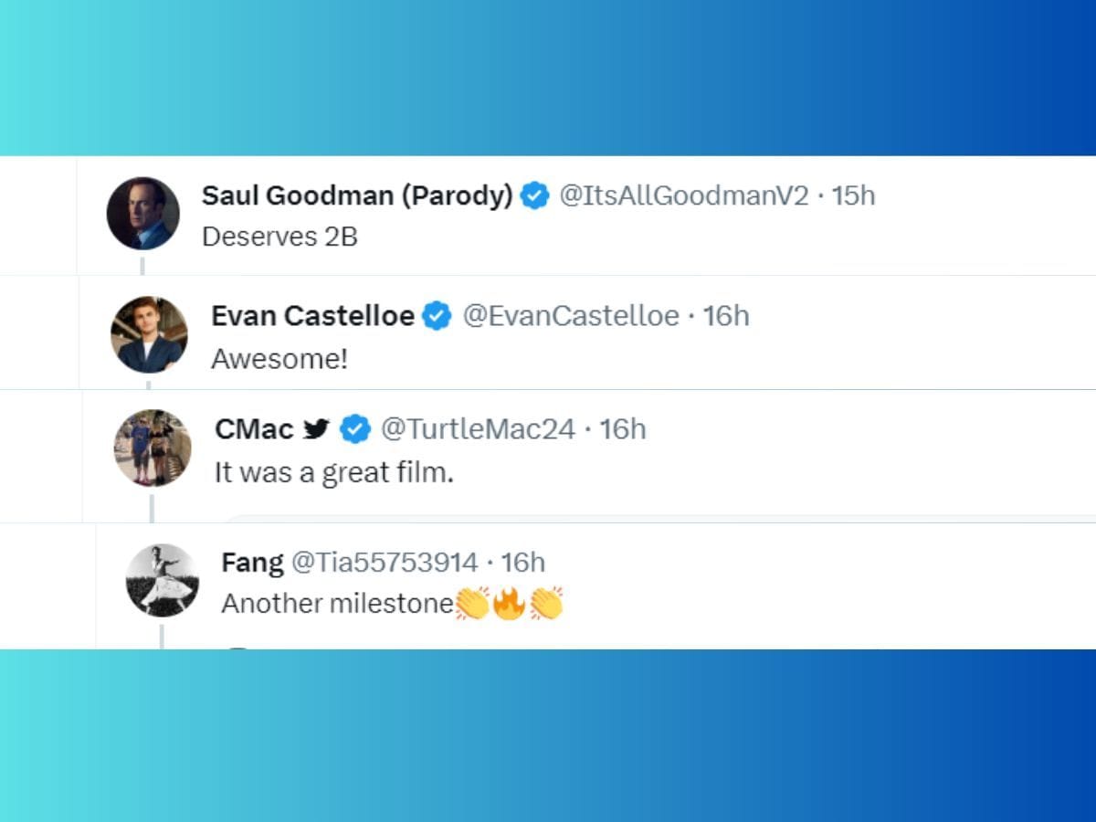
Task: Open Evan Castelloe's profile avatar
Action: pyautogui.click(x=149, y=334)
